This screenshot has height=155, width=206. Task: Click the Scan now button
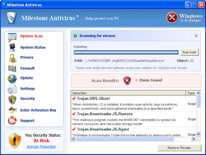190,52
